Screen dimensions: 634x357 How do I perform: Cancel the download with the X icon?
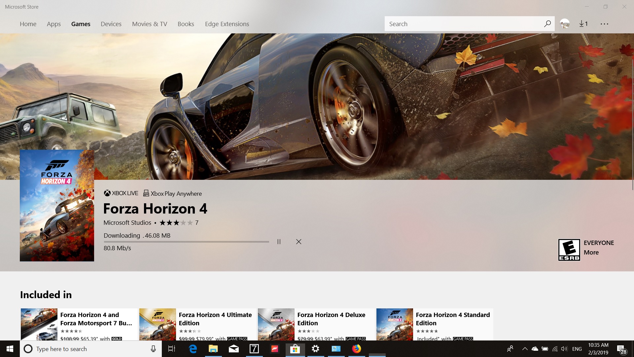click(x=299, y=242)
